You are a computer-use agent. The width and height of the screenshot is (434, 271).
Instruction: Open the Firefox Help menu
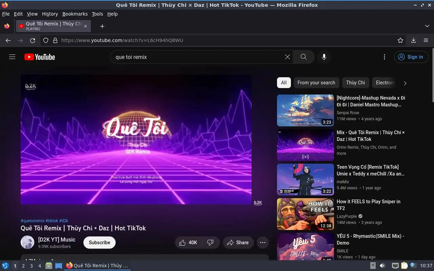pos(112,14)
